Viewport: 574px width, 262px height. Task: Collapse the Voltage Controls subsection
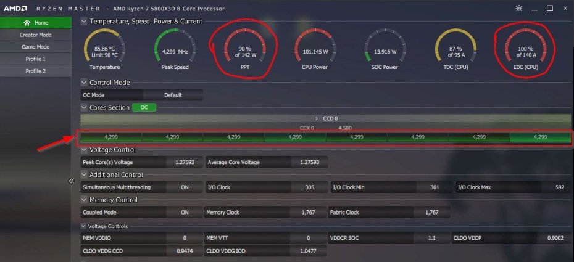point(84,226)
